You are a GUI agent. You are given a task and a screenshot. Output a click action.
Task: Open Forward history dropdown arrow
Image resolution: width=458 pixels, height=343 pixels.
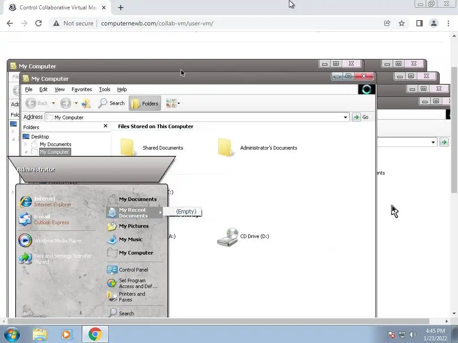76,103
